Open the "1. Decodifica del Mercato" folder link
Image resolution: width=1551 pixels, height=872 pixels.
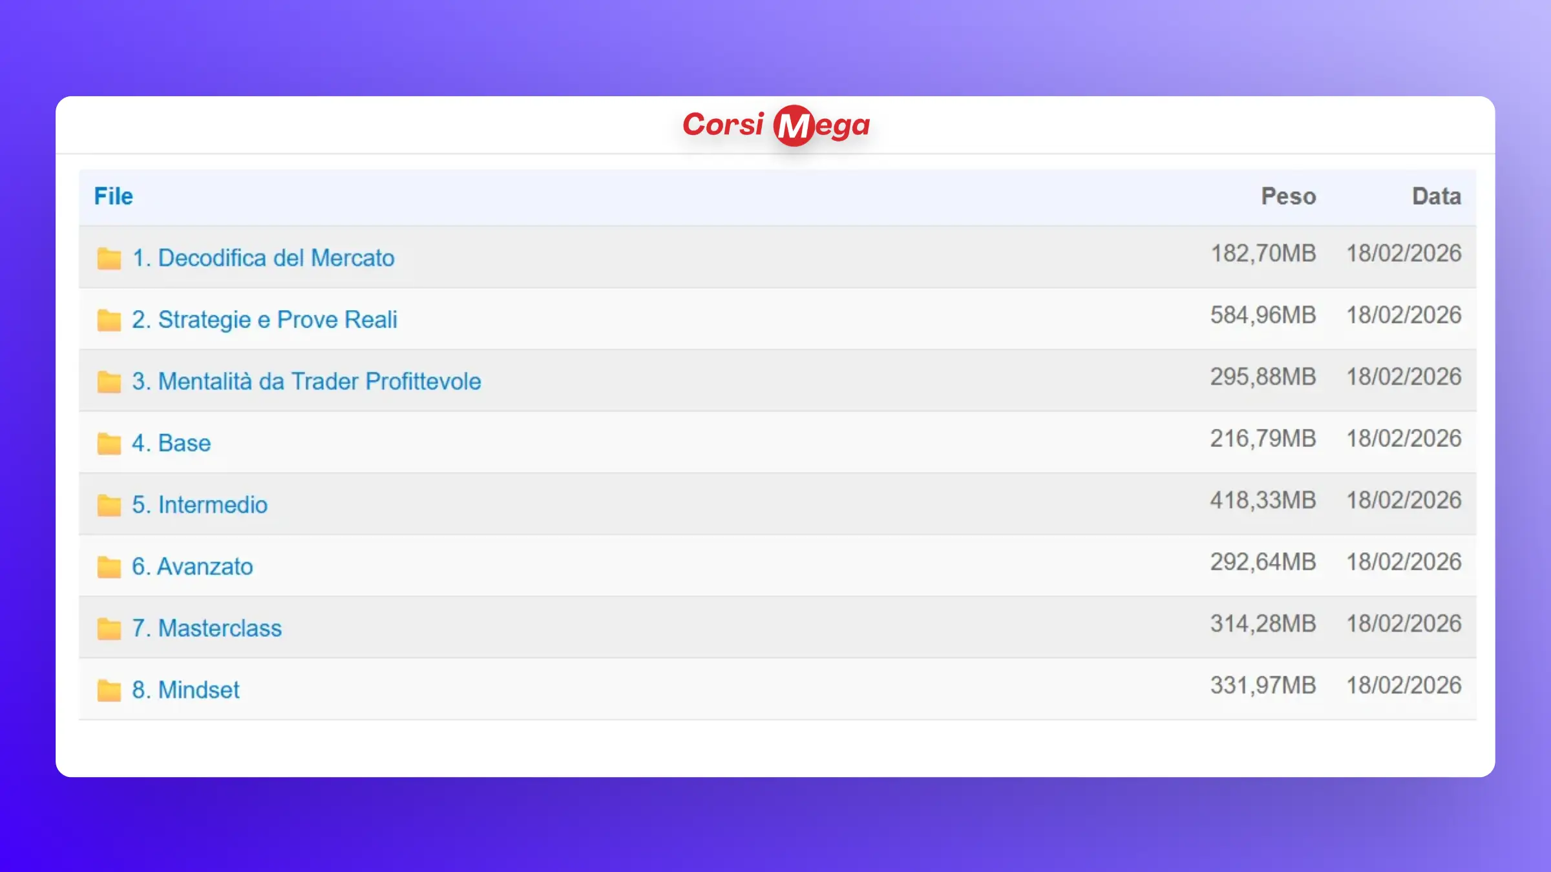[x=263, y=258]
